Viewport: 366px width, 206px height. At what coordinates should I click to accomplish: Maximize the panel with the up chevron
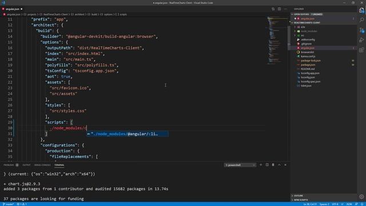pyautogui.click(x=279, y=165)
